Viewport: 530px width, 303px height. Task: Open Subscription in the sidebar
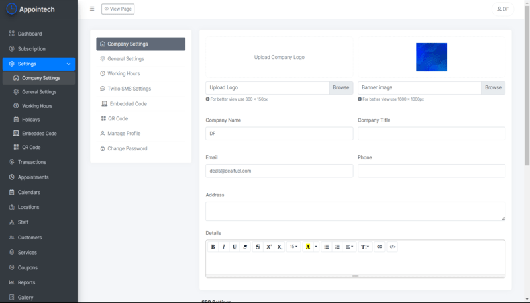click(38, 49)
